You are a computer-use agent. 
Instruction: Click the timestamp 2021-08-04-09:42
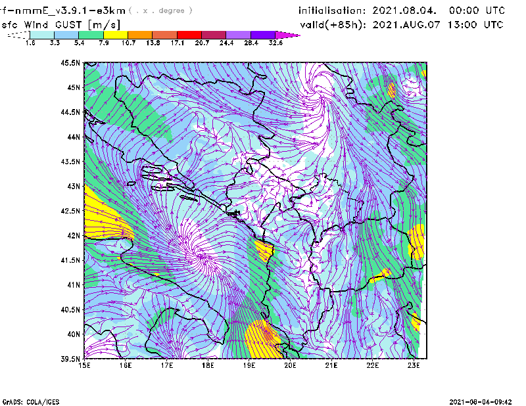click(x=481, y=401)
